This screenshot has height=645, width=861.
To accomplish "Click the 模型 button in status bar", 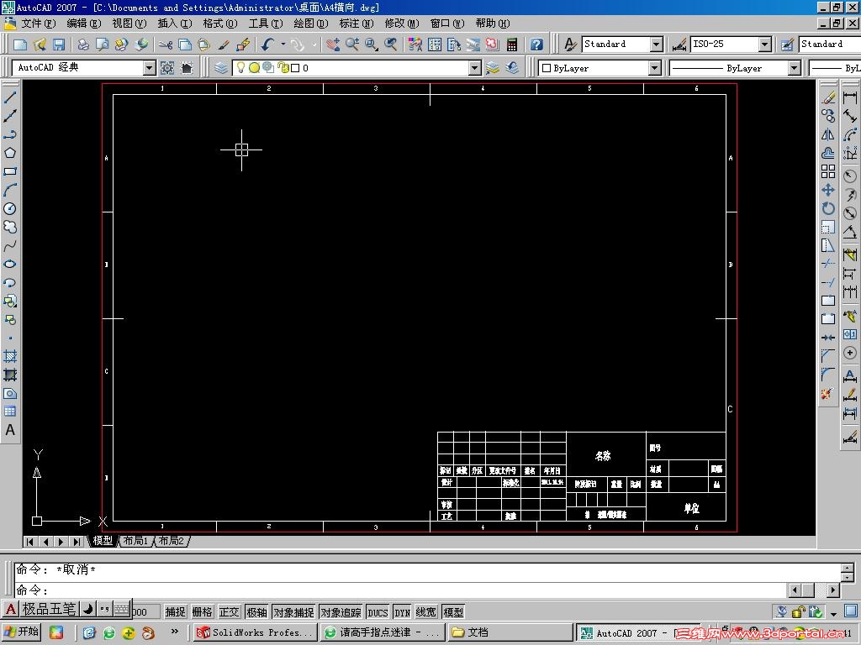I will click(x=453, y=611).
